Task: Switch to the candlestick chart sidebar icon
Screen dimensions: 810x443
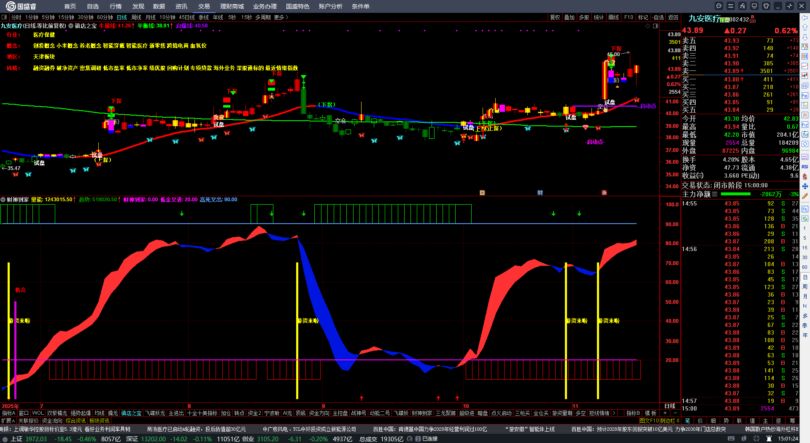Action: coord(805,76)
